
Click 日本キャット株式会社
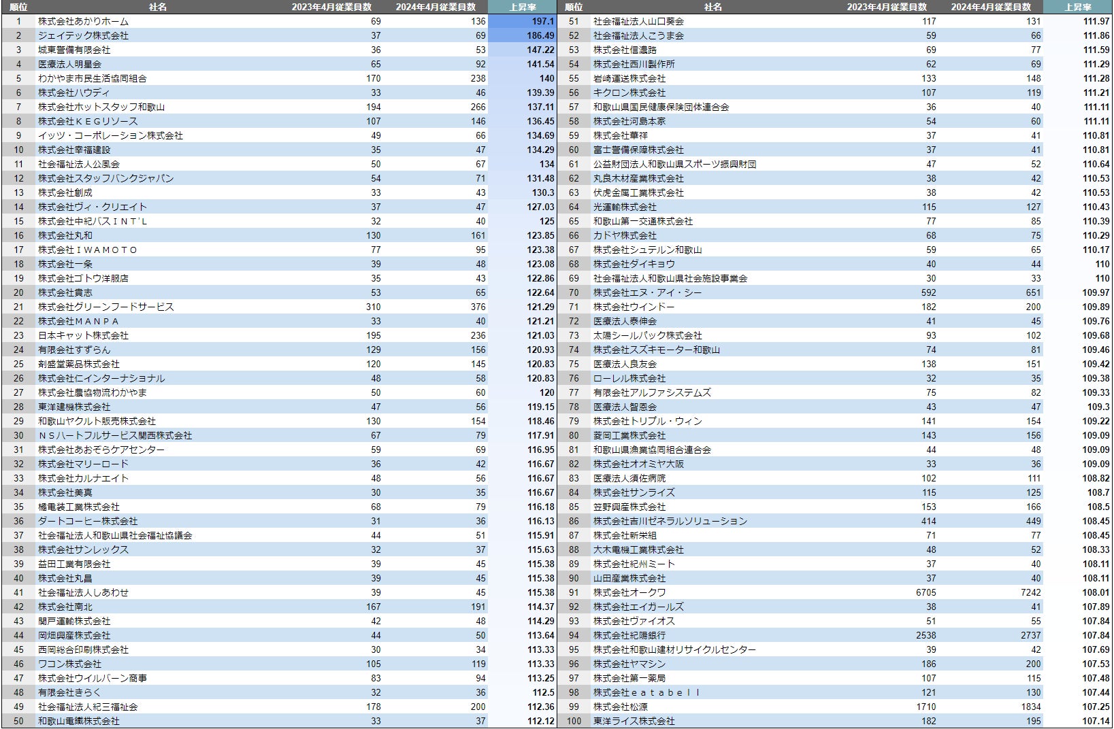(83, 335)
